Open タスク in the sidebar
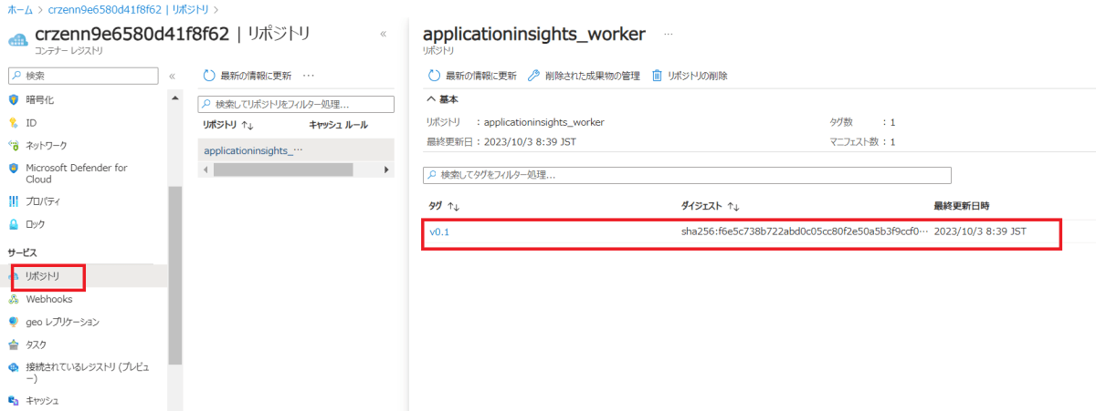 [x=36, y=344]
